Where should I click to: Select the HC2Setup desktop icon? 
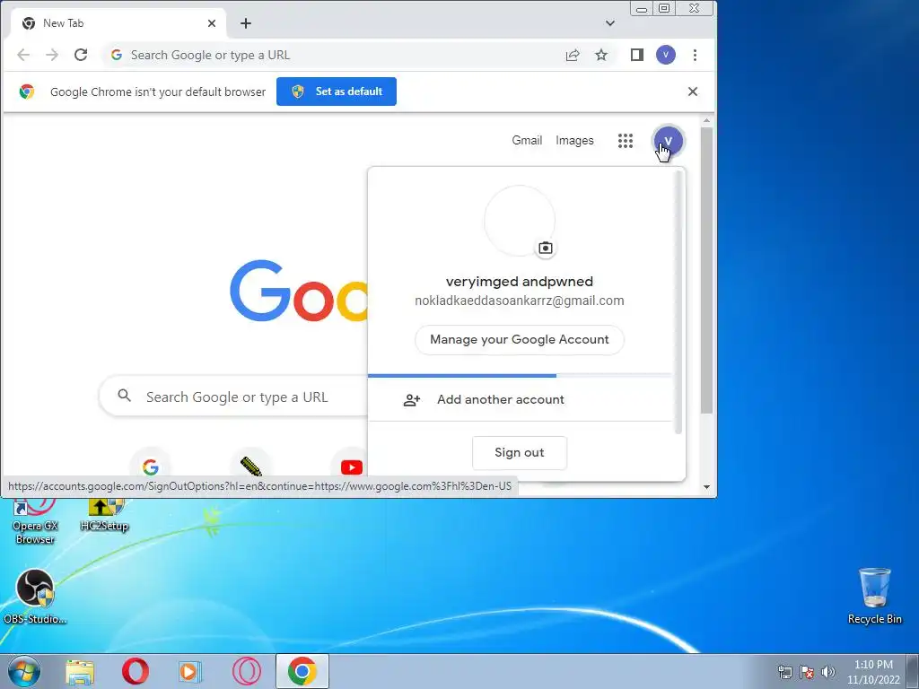tap(104, 515)
